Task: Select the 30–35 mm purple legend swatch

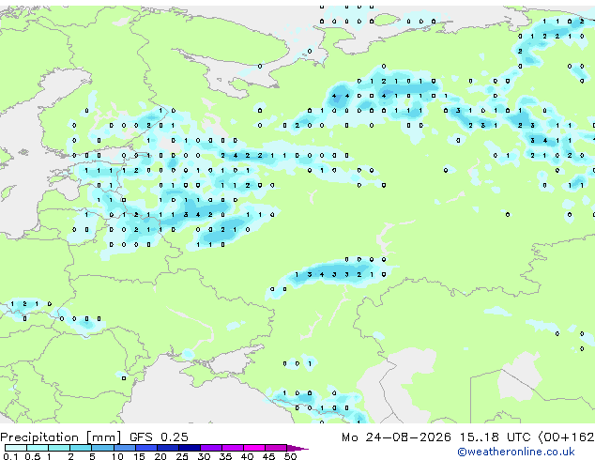Action: point(211,448)
